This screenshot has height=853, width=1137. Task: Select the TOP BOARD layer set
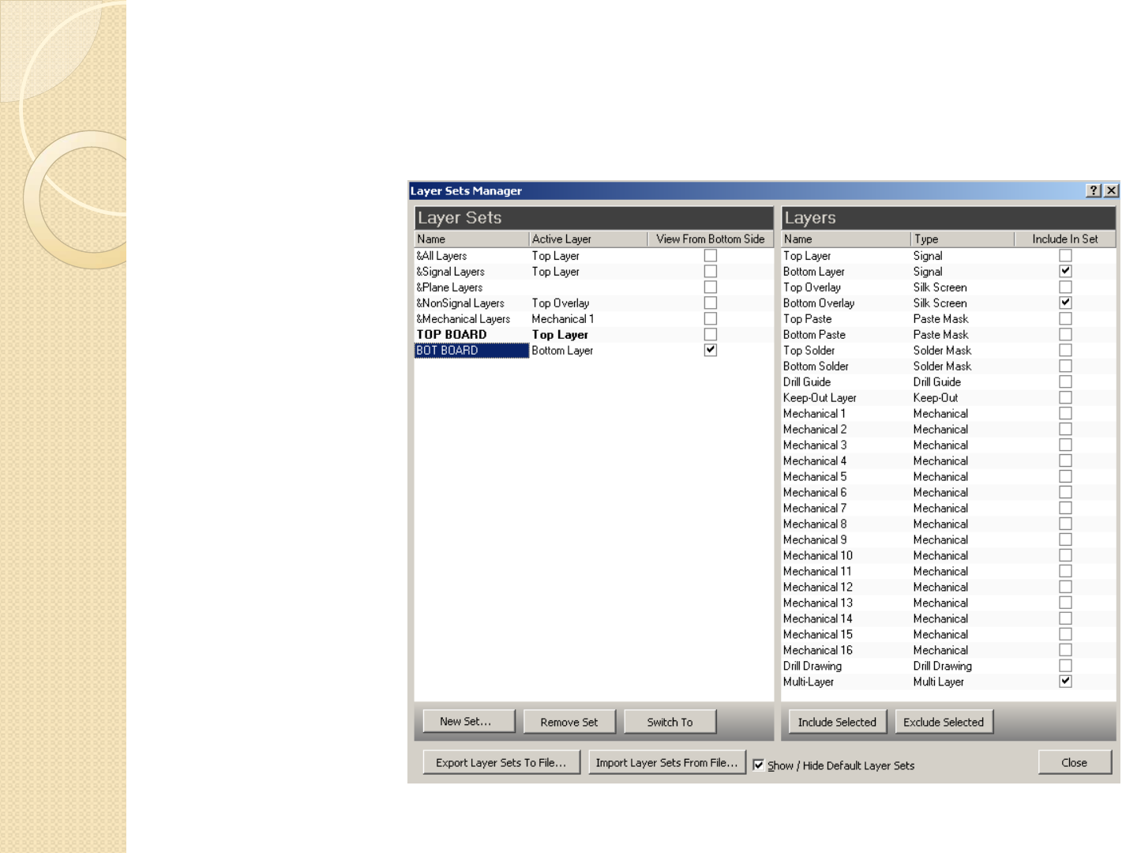point(452,335)
